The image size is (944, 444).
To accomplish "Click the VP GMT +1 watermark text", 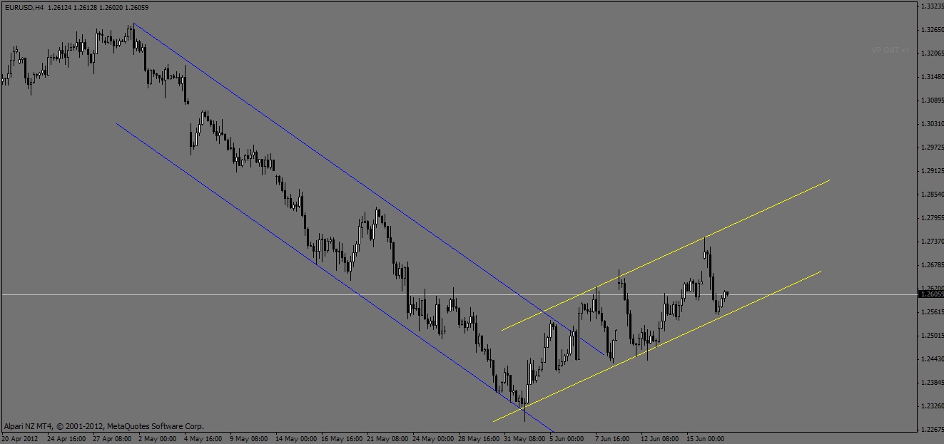I will click(890, 51).
